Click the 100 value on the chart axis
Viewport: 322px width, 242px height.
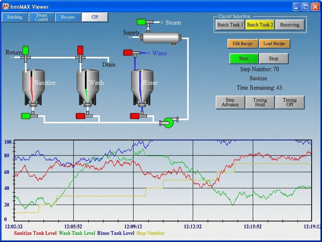8,142
